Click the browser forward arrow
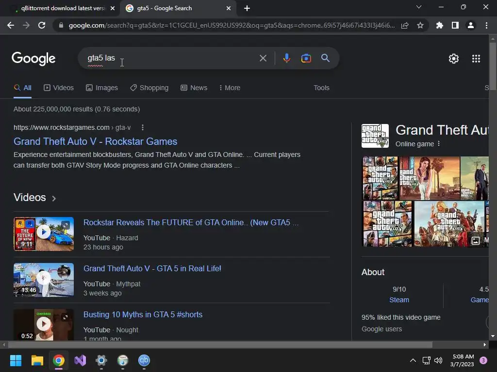The image size is (497, 372). tap(26, 25)
